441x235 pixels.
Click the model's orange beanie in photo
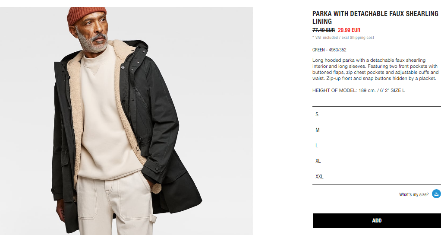(86, 15)
